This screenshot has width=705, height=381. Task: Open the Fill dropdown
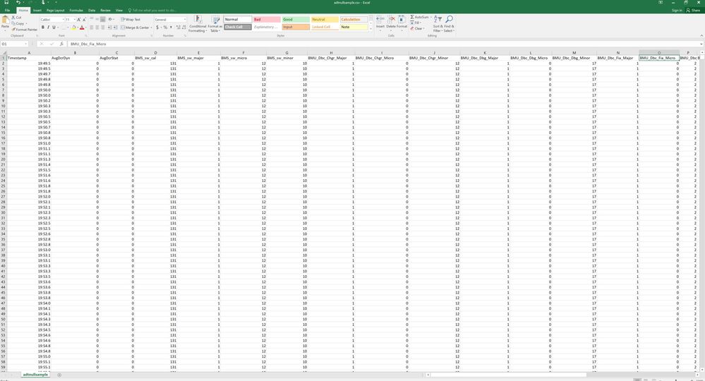[x=416, y=23]
